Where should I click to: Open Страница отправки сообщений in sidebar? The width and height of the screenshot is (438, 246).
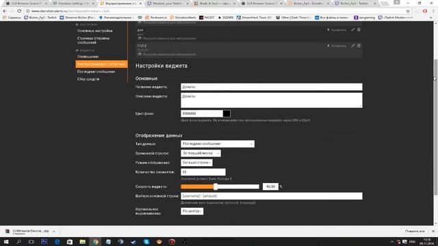coord(93,40)
